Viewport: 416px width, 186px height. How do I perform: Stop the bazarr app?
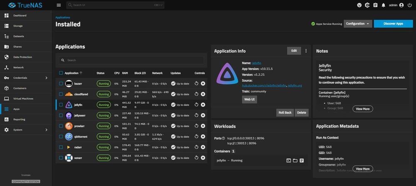coord(203,83)
